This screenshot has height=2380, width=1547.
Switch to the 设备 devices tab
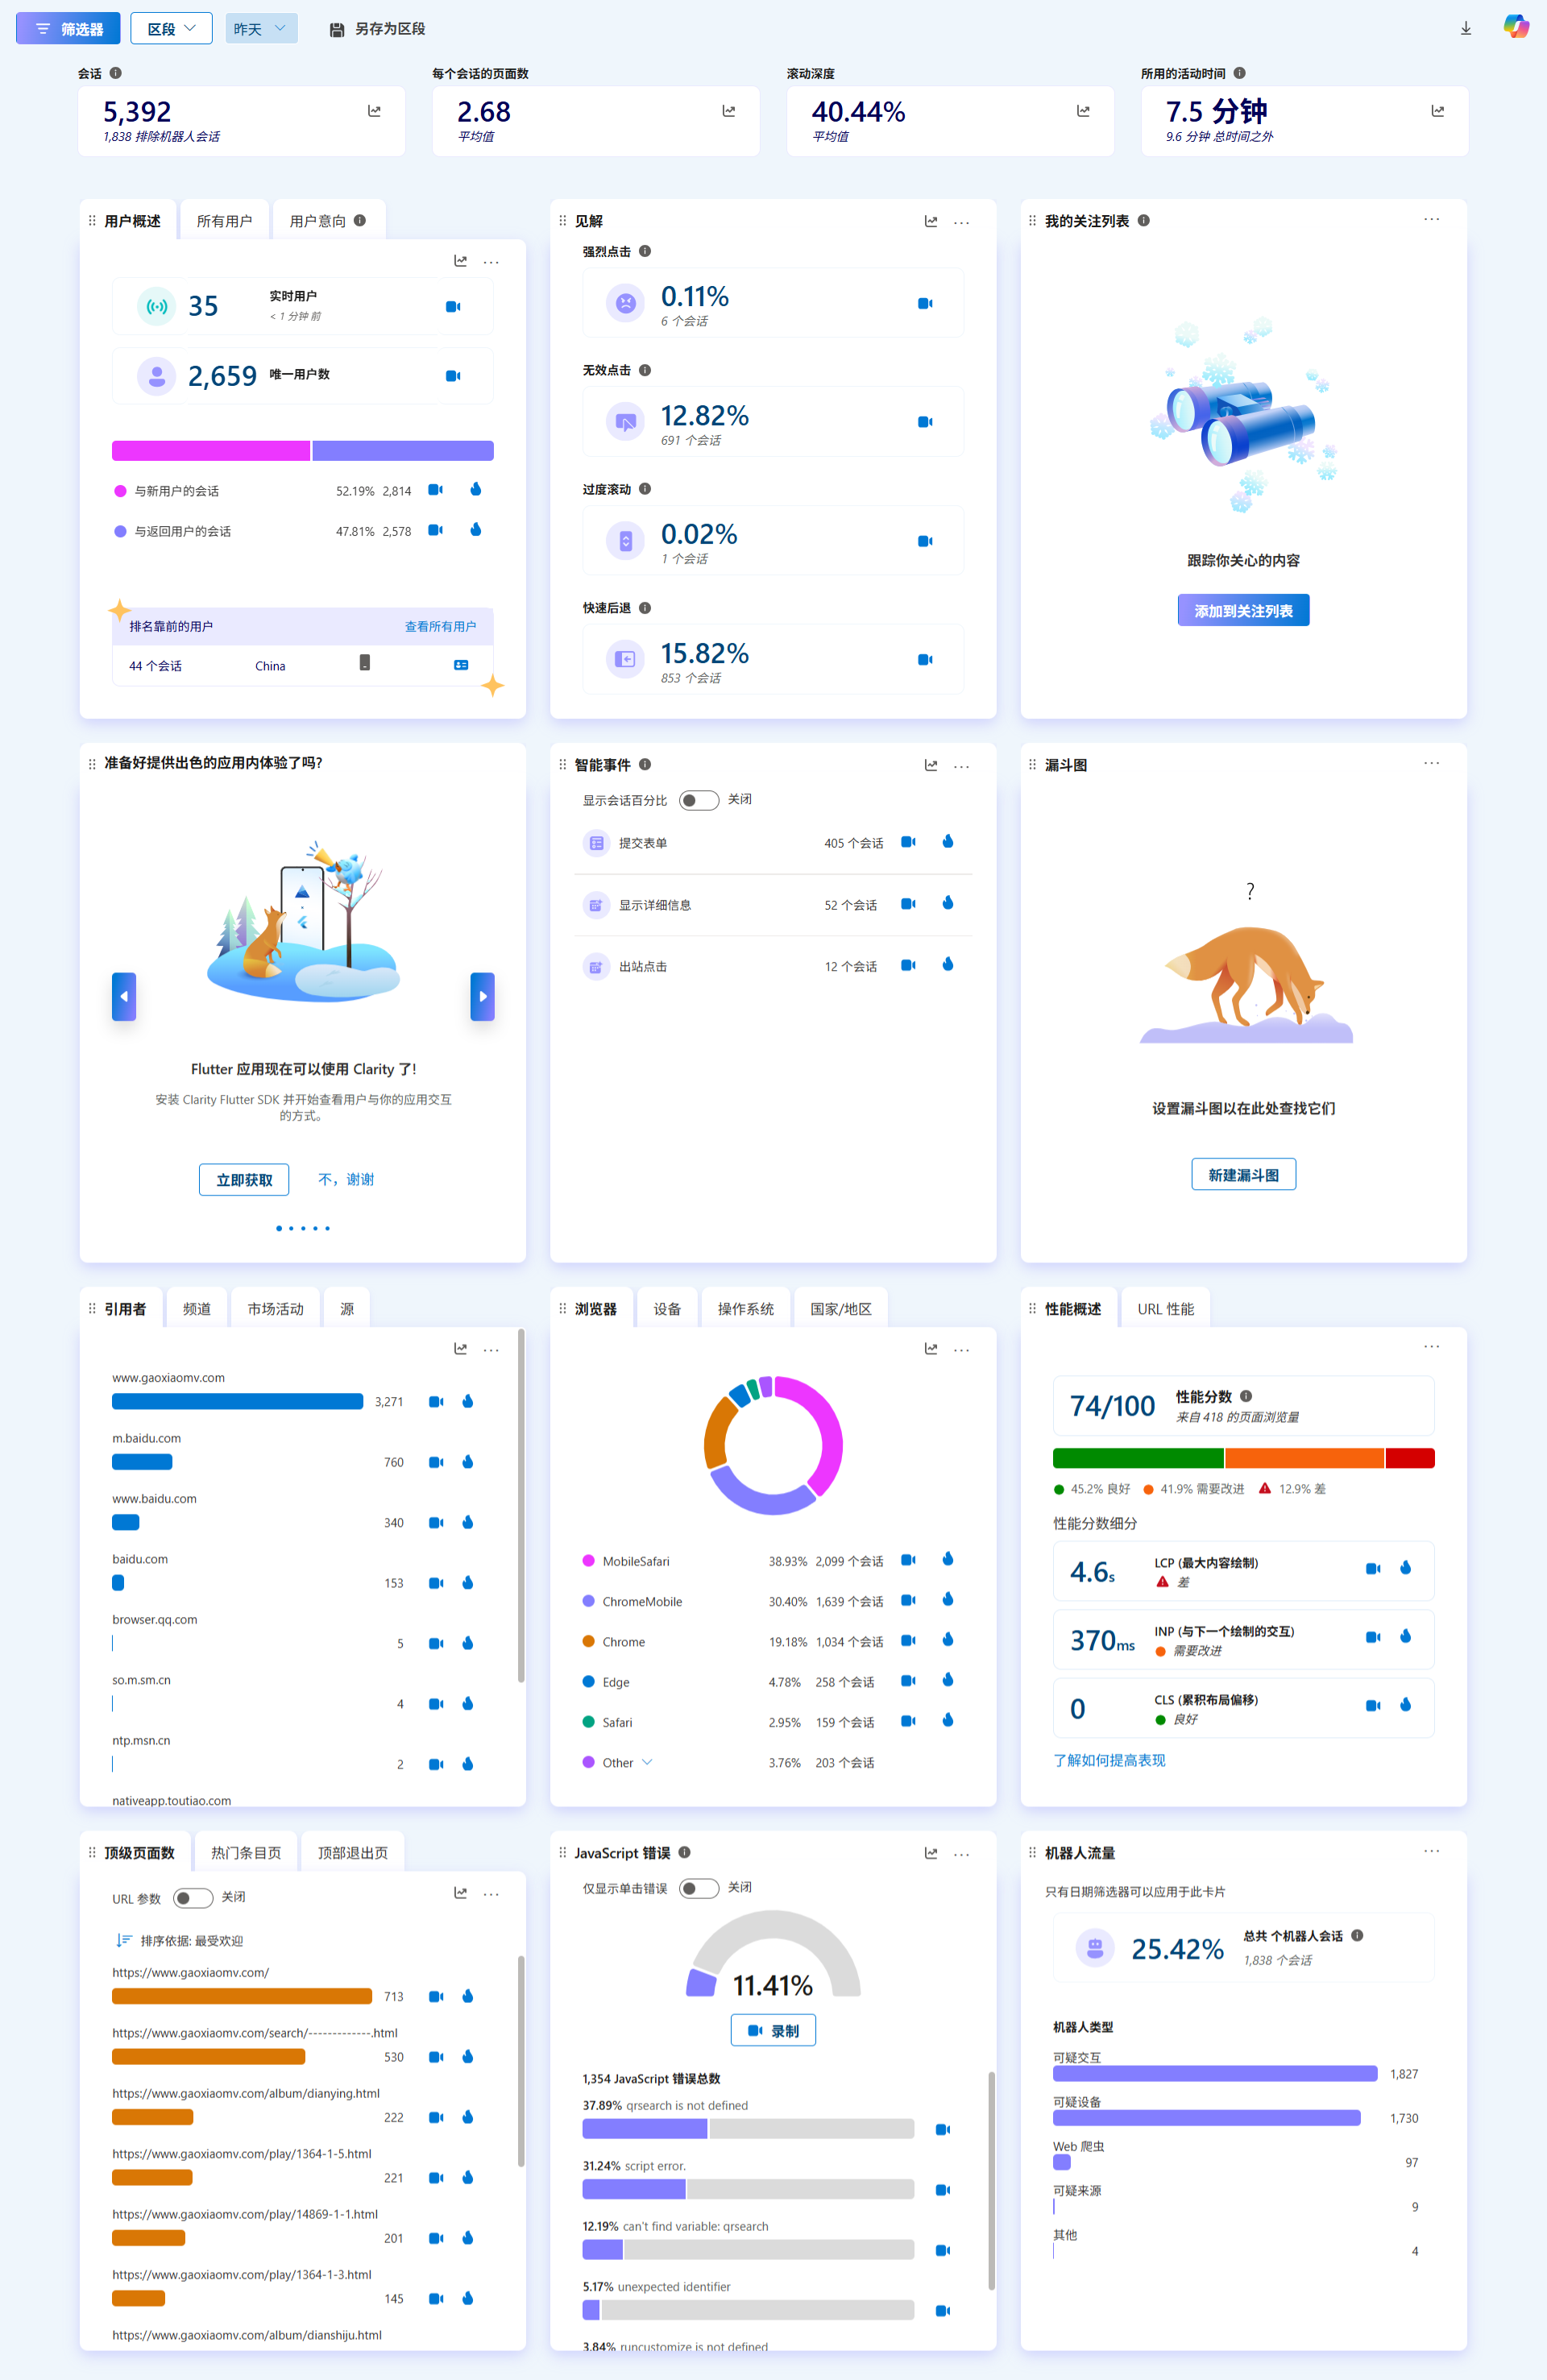[667, 1309]
